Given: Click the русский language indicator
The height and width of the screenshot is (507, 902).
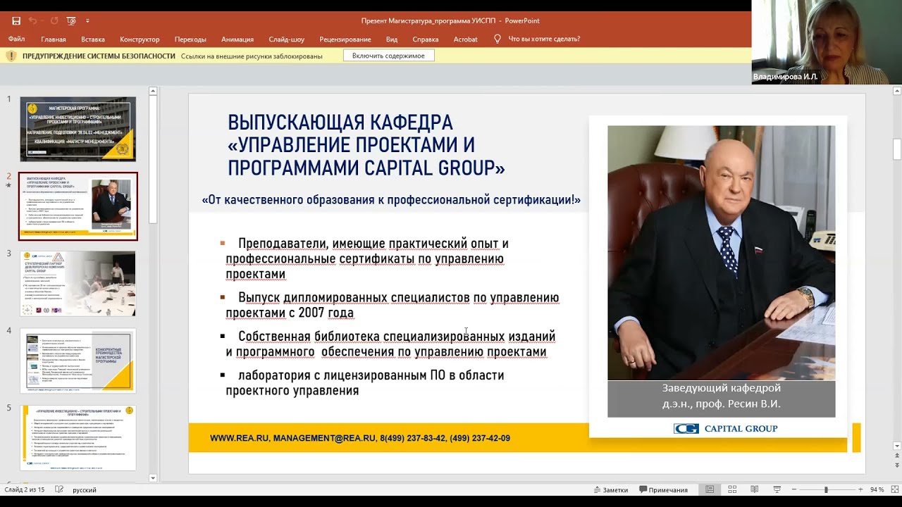Looking at the screenshot, I should 85,489.
